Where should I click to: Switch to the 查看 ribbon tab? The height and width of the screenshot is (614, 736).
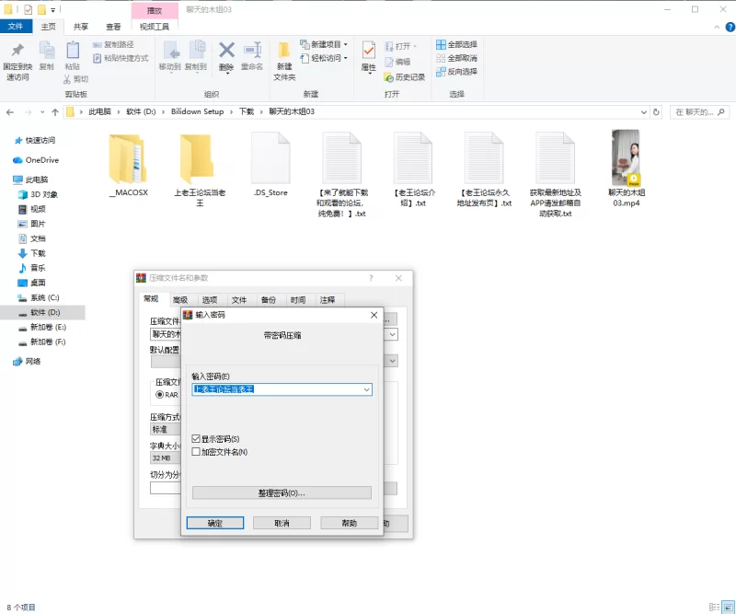click(x=113, y=28)
